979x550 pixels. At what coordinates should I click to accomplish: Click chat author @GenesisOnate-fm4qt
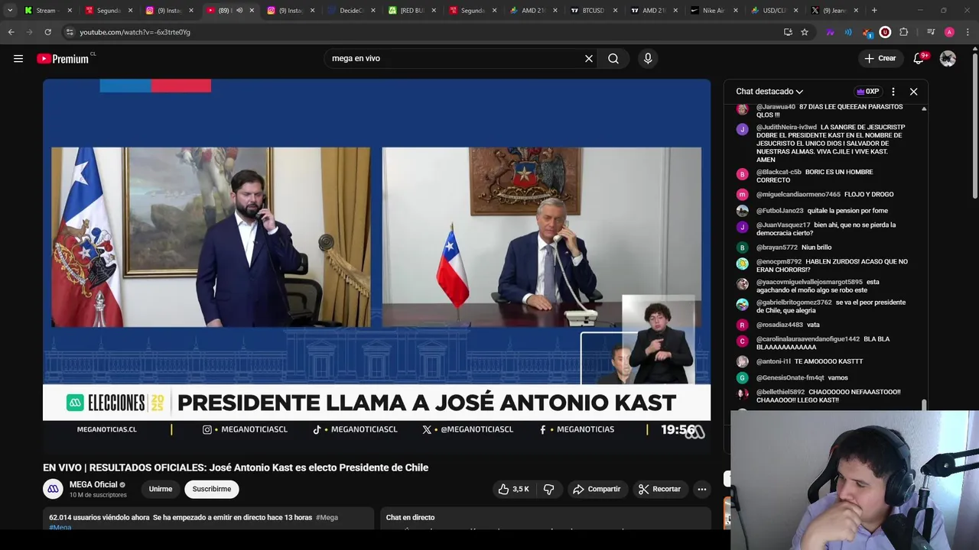pos(790,377)
